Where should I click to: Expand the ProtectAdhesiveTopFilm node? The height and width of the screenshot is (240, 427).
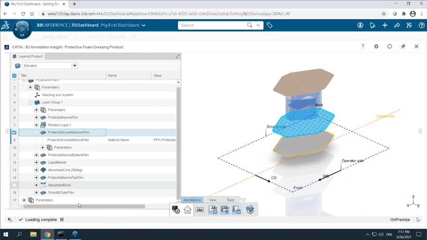(x=36, y=177)
